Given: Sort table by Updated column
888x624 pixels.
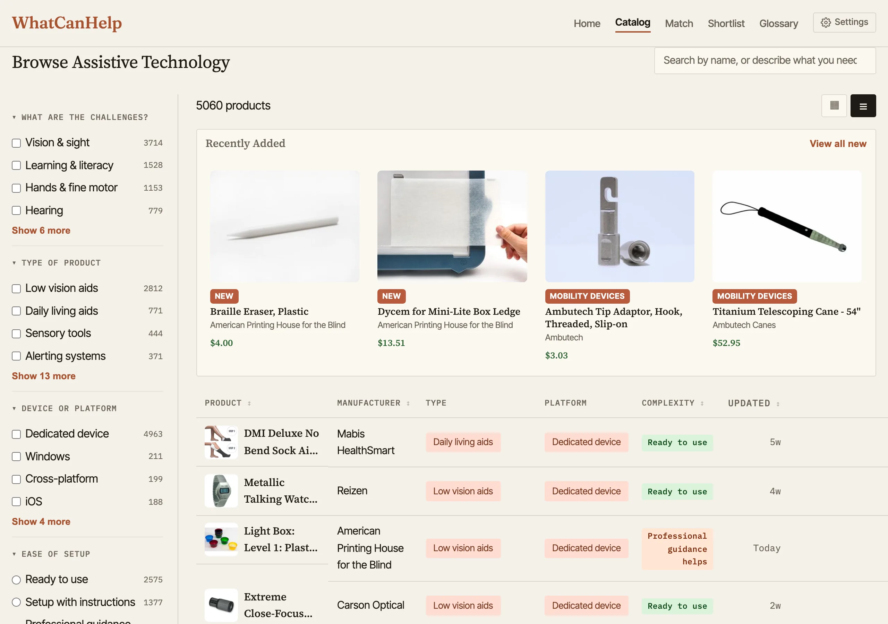Looking at the screenshot, I should pyautogui.click(x=754, y=403).
